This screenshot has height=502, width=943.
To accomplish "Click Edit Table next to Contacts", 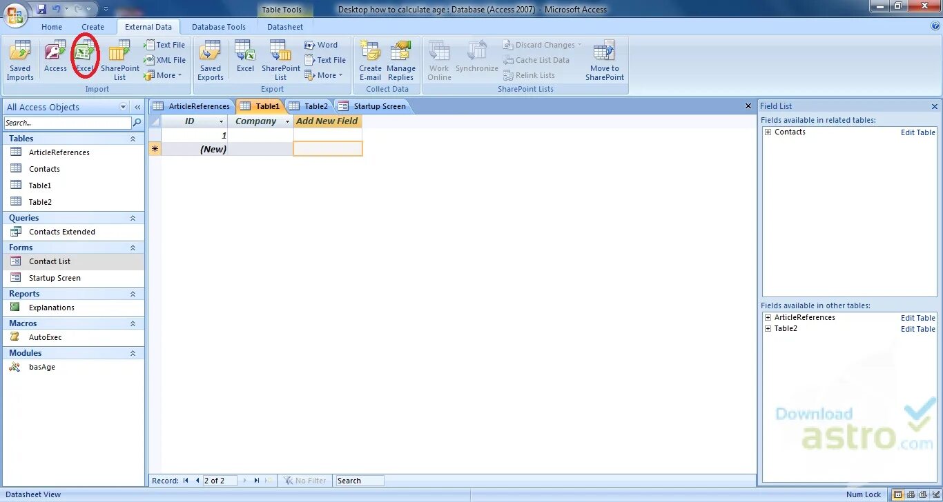I will (x=918, y=132).
